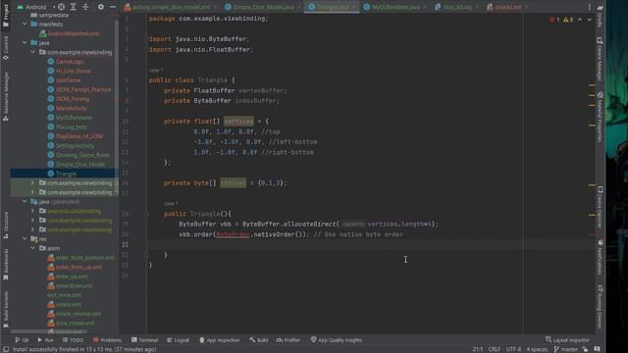
Task: Open the Android project view dropdown
Action: click(x=35, y=7)
